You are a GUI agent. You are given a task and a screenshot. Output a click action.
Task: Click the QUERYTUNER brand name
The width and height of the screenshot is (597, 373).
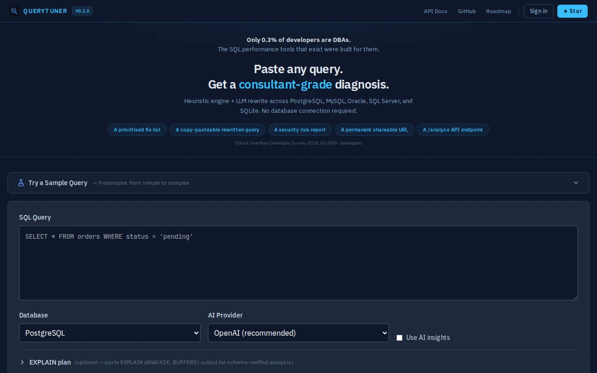click(x=45, y=11)
